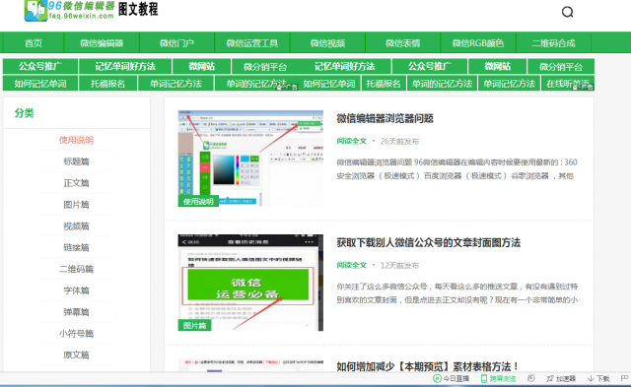Open 今日直播 in the status bar

[452, 378]
